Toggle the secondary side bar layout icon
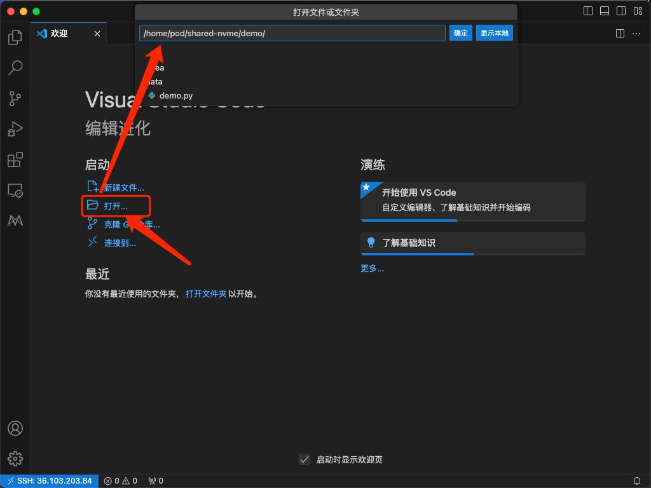 [621, 11]
